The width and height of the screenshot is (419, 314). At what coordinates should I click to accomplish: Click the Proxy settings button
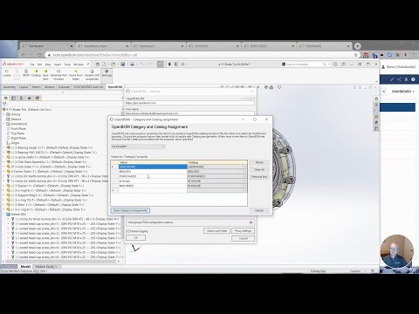(243, 231)
